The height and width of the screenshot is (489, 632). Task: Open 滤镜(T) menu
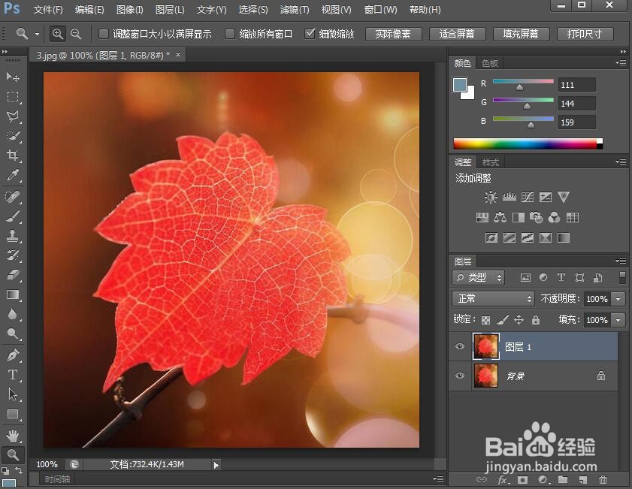point(295,10)
